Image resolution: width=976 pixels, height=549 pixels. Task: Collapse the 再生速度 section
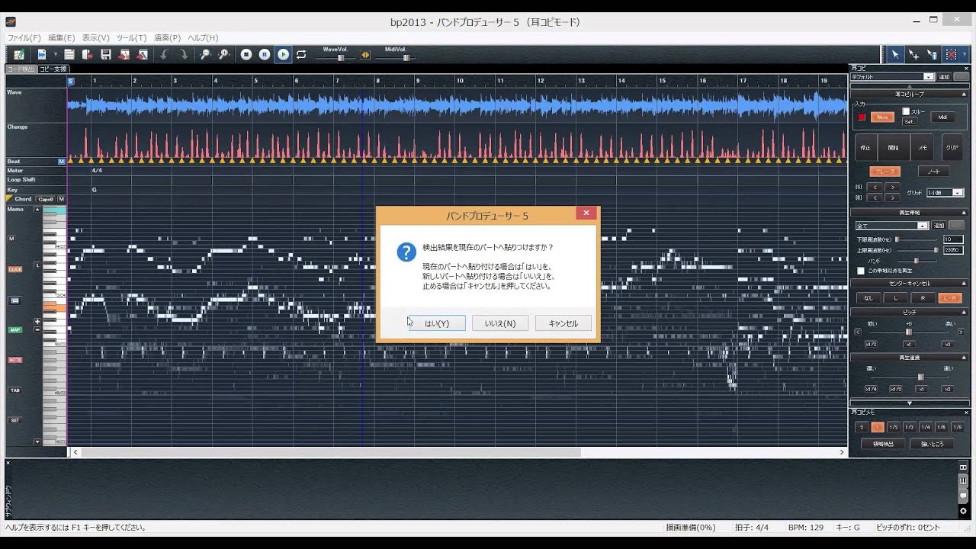[x=964, y=357]
